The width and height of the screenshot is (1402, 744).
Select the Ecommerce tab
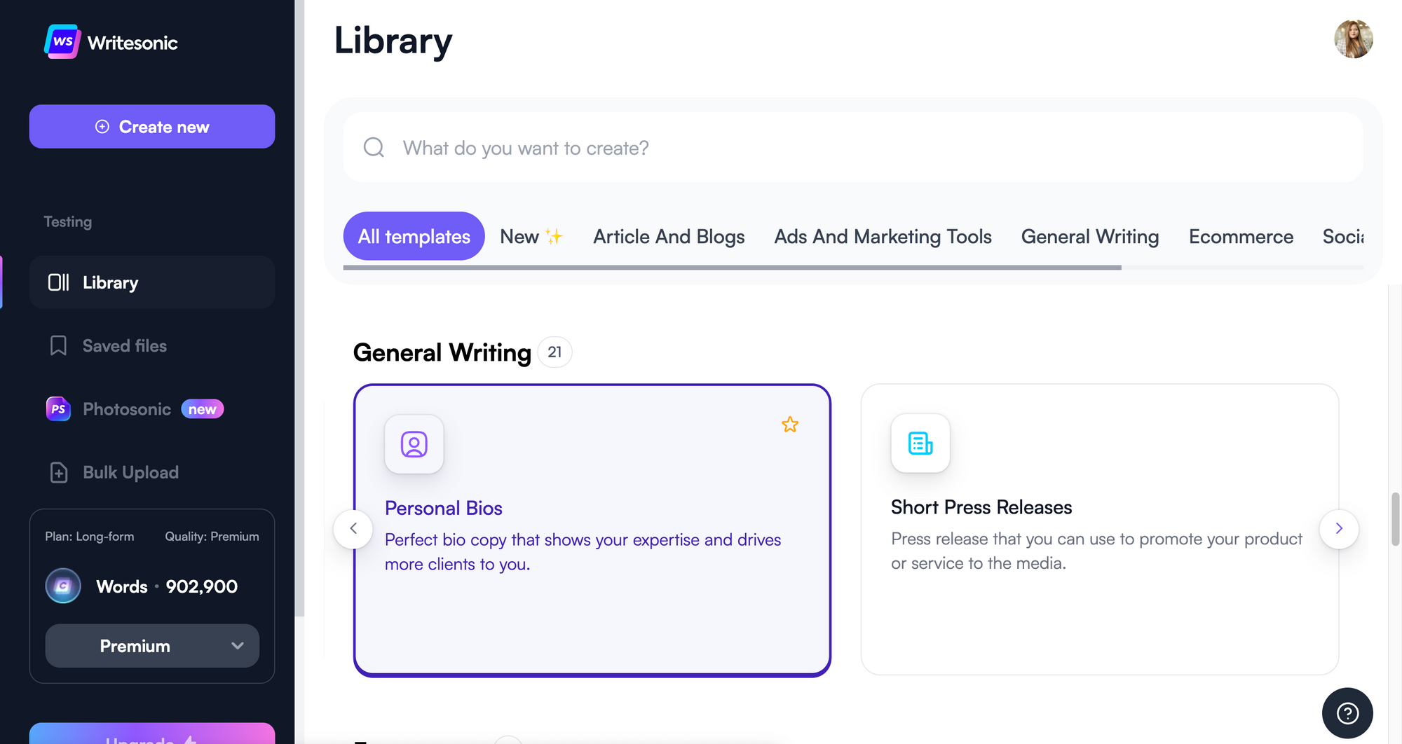pos(1241,237)
